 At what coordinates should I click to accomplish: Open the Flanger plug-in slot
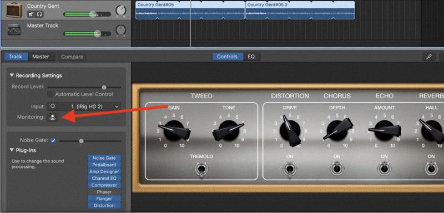pos(104,199)
